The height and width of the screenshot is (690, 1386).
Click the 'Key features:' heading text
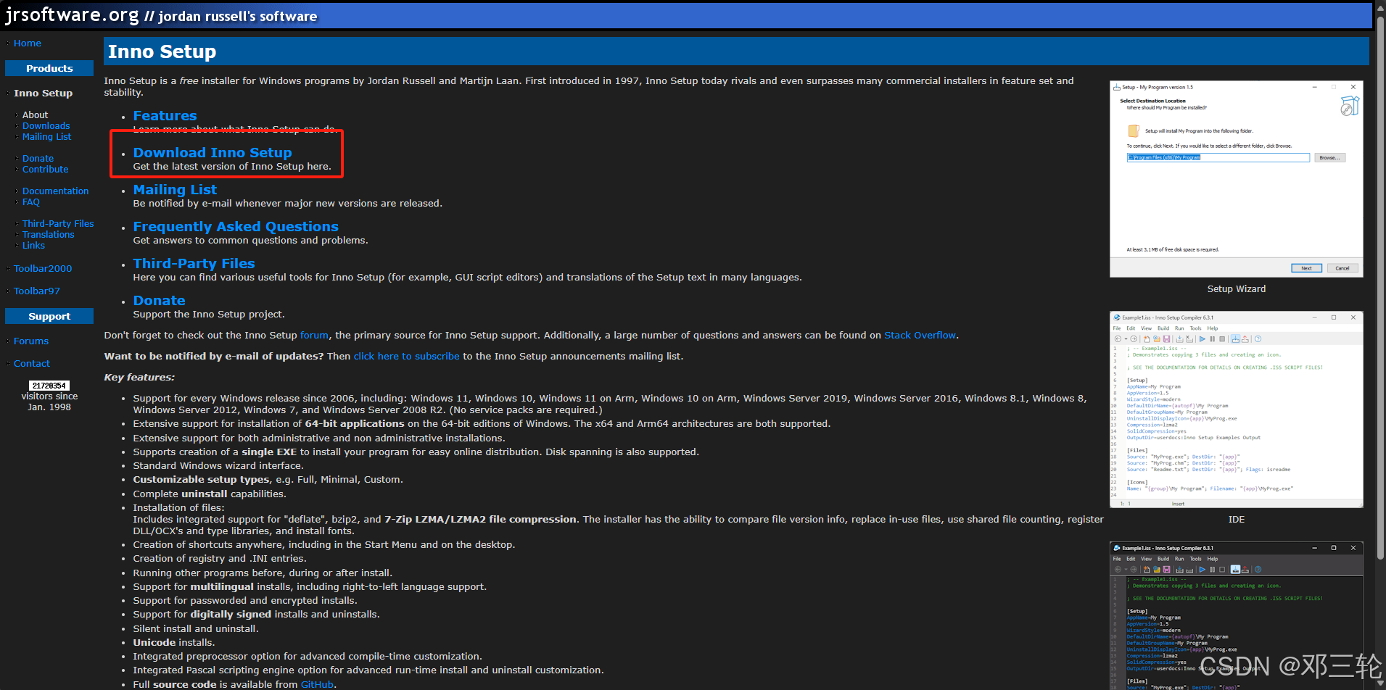click(139, 378)
